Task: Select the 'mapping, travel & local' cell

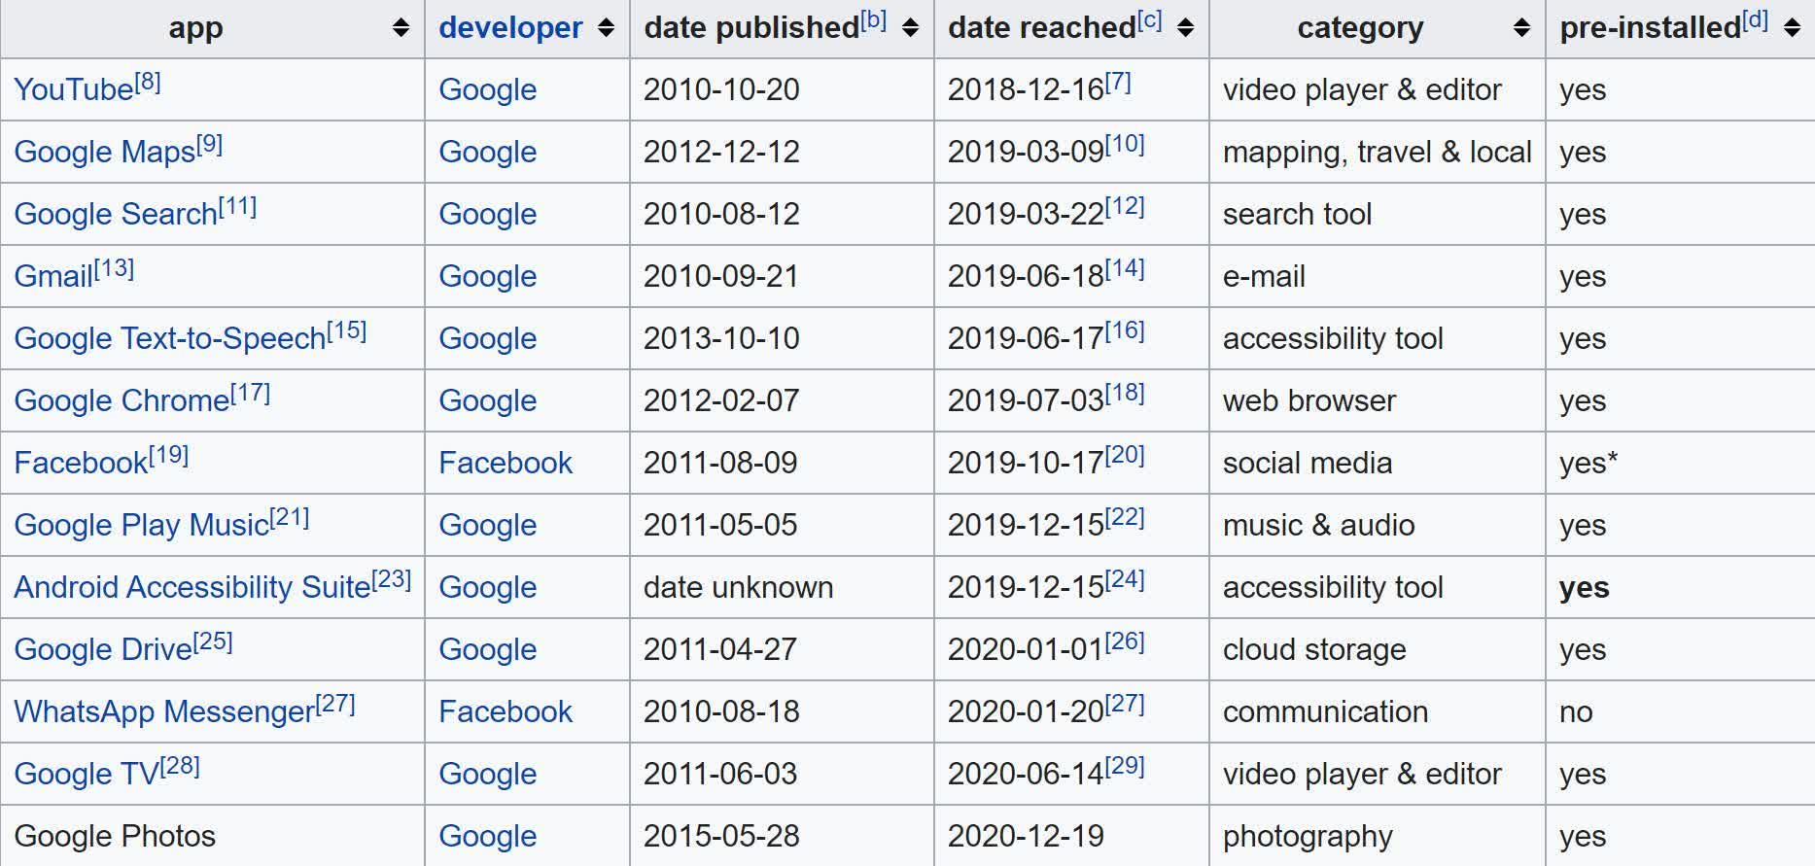Action: [x=1378, y=152]
